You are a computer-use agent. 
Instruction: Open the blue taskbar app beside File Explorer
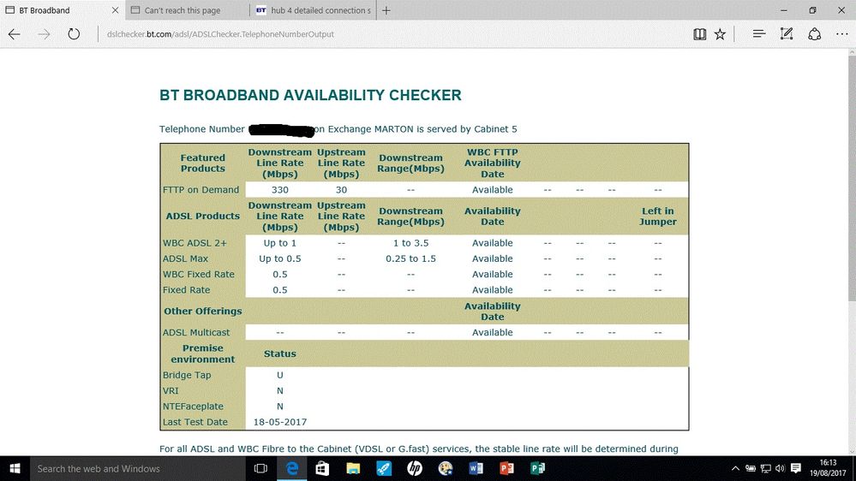[384, 468]
